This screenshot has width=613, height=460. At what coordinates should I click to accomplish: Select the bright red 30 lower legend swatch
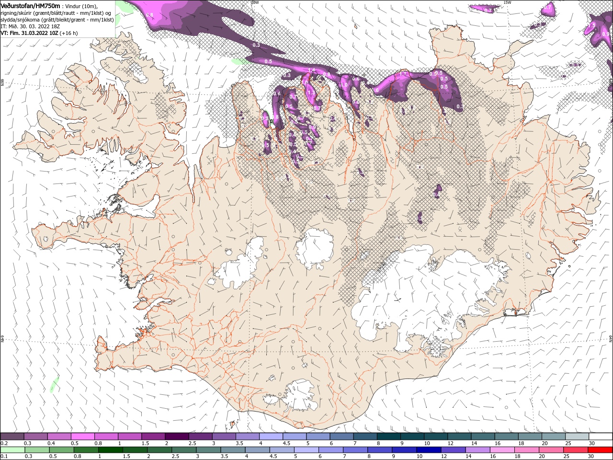tap(600, 450)
